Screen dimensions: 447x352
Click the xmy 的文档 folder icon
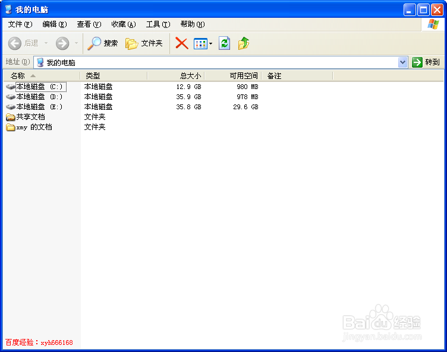(x=11, y=127)
